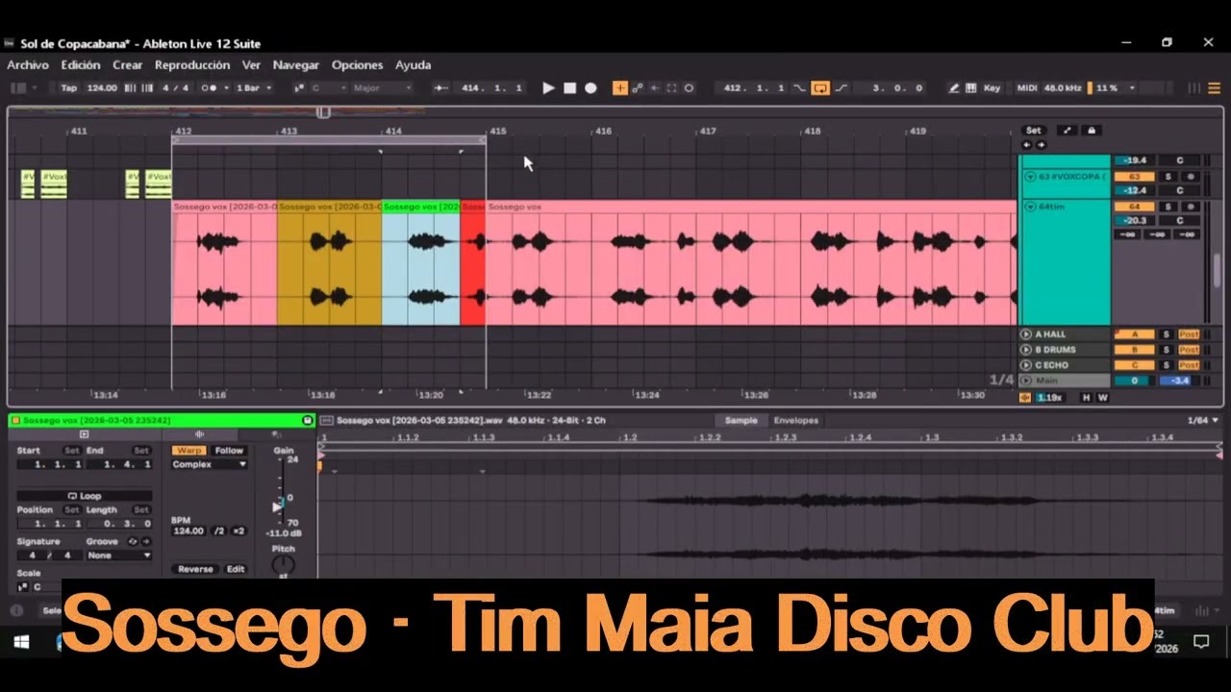1231x692 pixels.
Task: Jump to Previous Locator arrow
Action: coord(1027,145)
